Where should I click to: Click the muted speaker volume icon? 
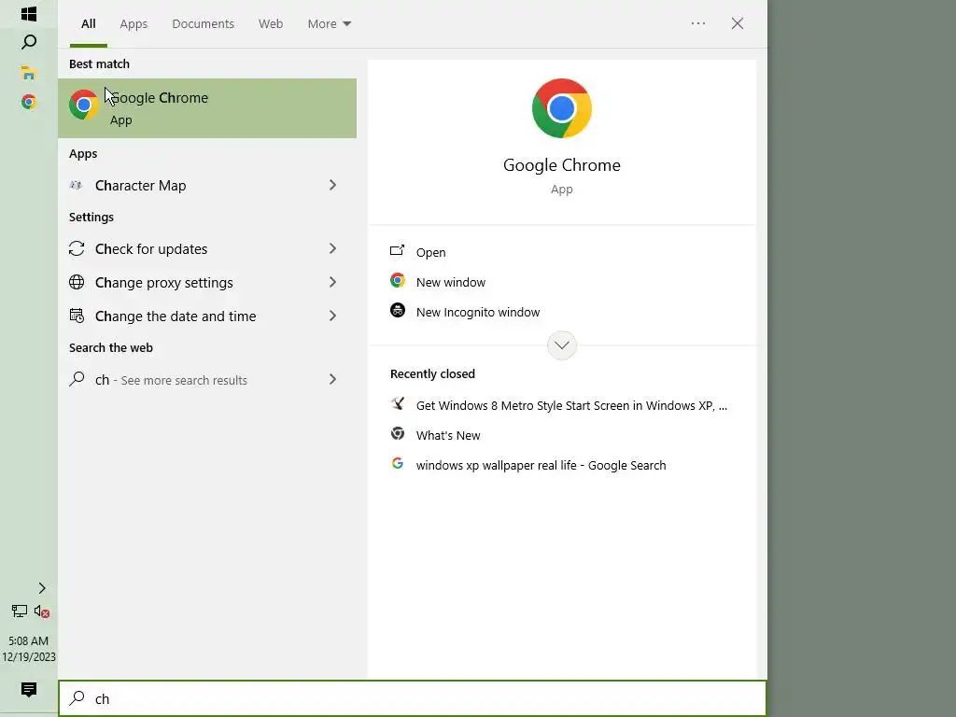(42, 612)
